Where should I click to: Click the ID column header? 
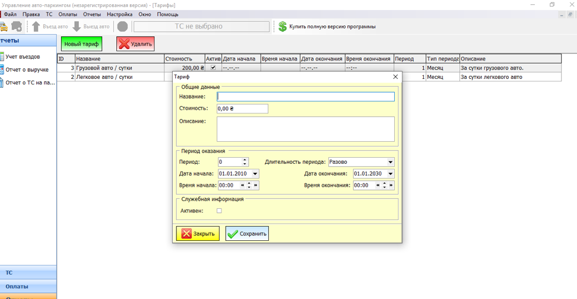point(66,59)
